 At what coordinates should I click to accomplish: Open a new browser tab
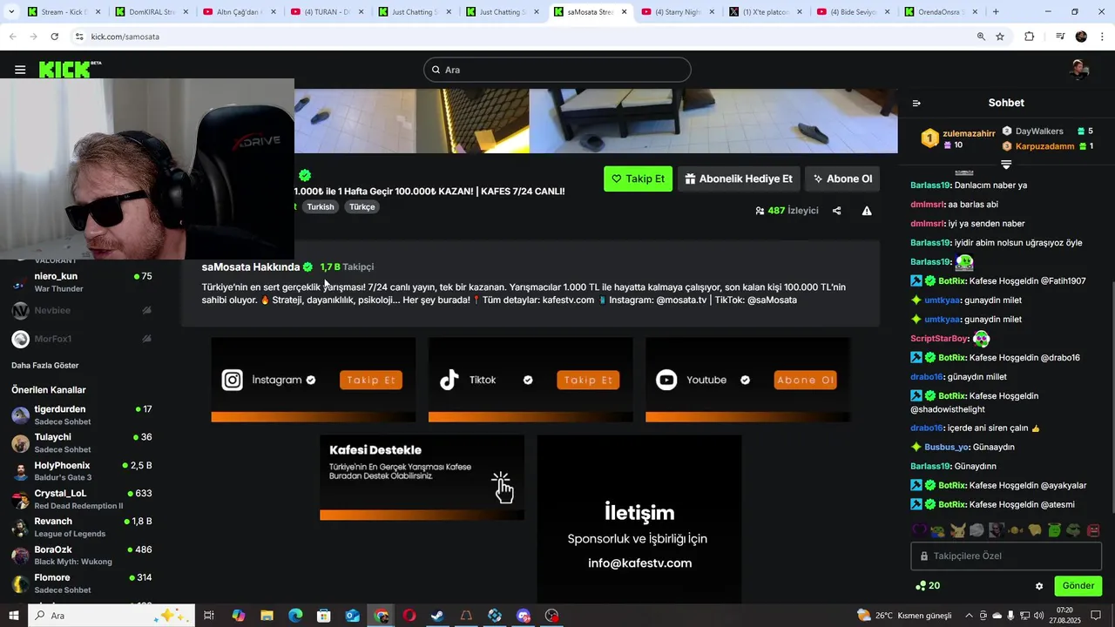tap(996, 12)
